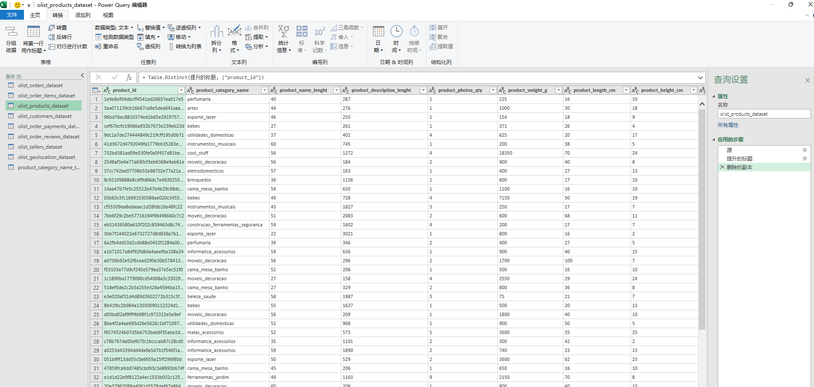
Task: Open the product_photos_qty filter dropdown
Action: tap(493, 90)
